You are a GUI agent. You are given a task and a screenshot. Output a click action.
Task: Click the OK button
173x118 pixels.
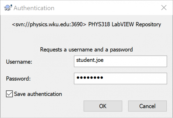(x=103, y=106)
